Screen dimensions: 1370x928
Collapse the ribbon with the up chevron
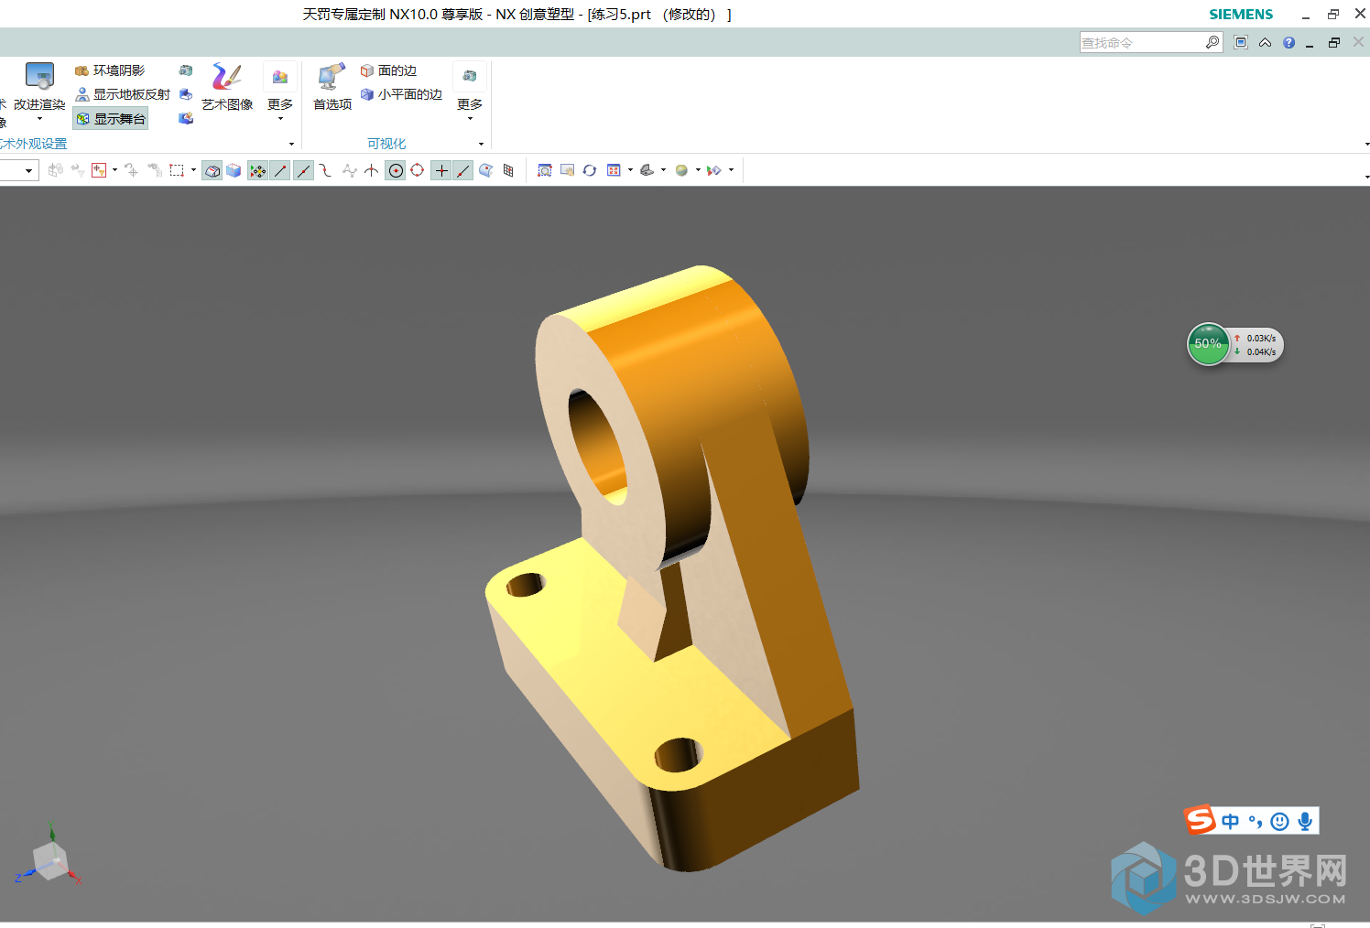pyautogui.click(x=1265, y=43)
